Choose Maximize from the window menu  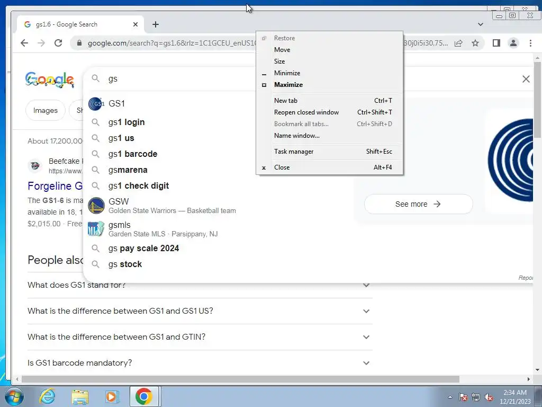pyautogui.click(x=329, y=85)
